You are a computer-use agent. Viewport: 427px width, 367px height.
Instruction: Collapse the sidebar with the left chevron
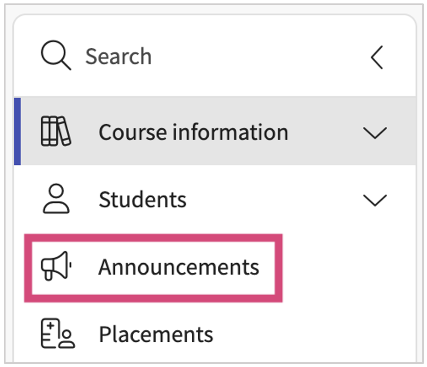click(377, 58)
